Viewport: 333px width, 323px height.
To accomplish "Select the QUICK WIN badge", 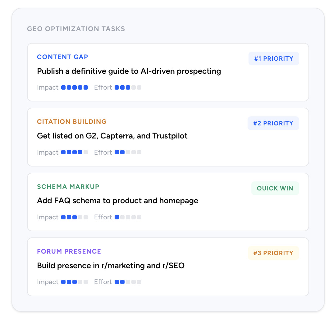I will pos(275,188).
